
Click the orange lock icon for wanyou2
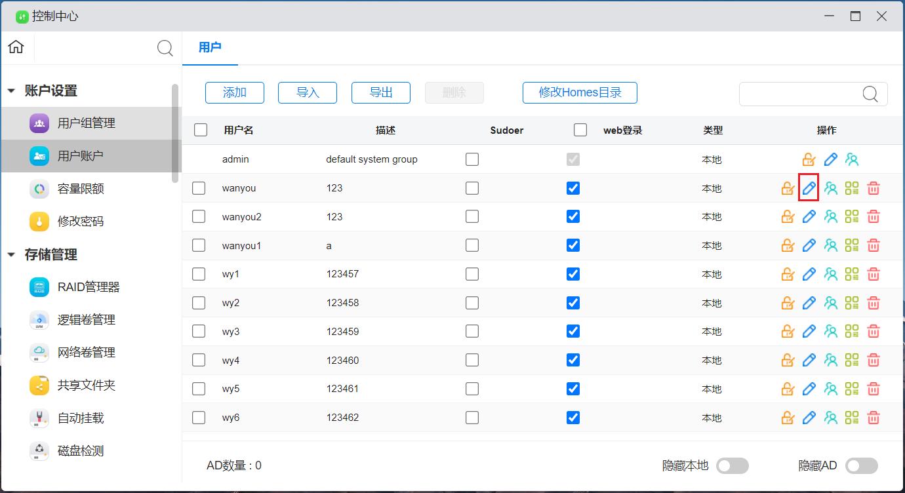(x=788, y=217)
